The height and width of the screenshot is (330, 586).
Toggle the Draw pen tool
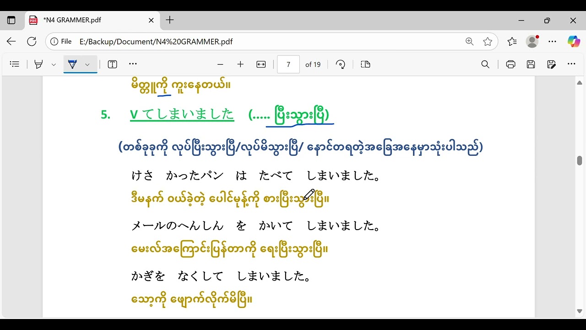coord(72,64)
